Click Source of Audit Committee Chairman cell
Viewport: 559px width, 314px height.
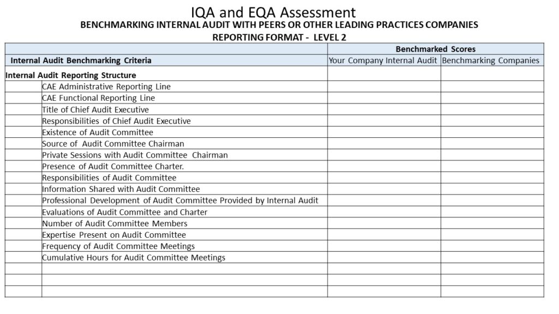click(x=113, y=144)
